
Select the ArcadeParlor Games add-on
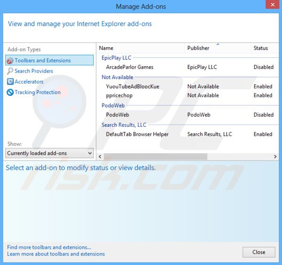pyautogui.click(x=130, y=67)
